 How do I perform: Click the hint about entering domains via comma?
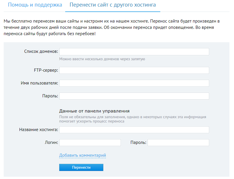(102, 59)
